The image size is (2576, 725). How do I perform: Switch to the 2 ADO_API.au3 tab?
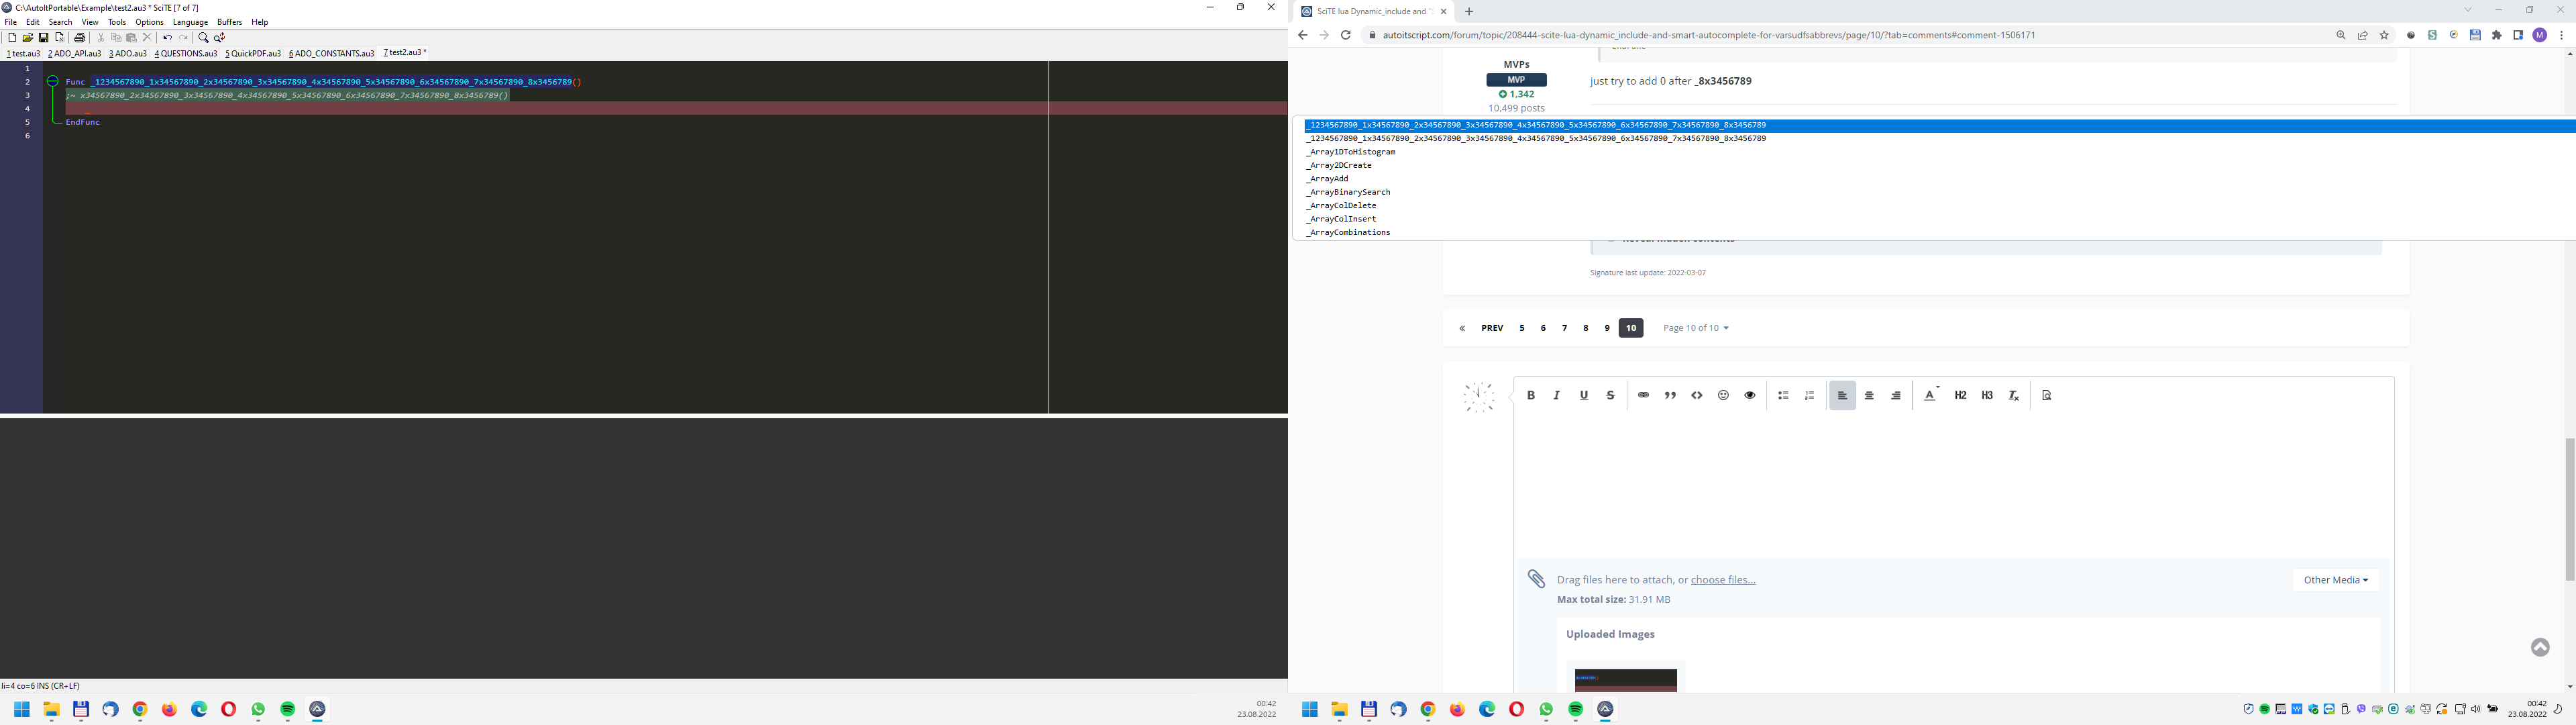(x=75, y=53)
